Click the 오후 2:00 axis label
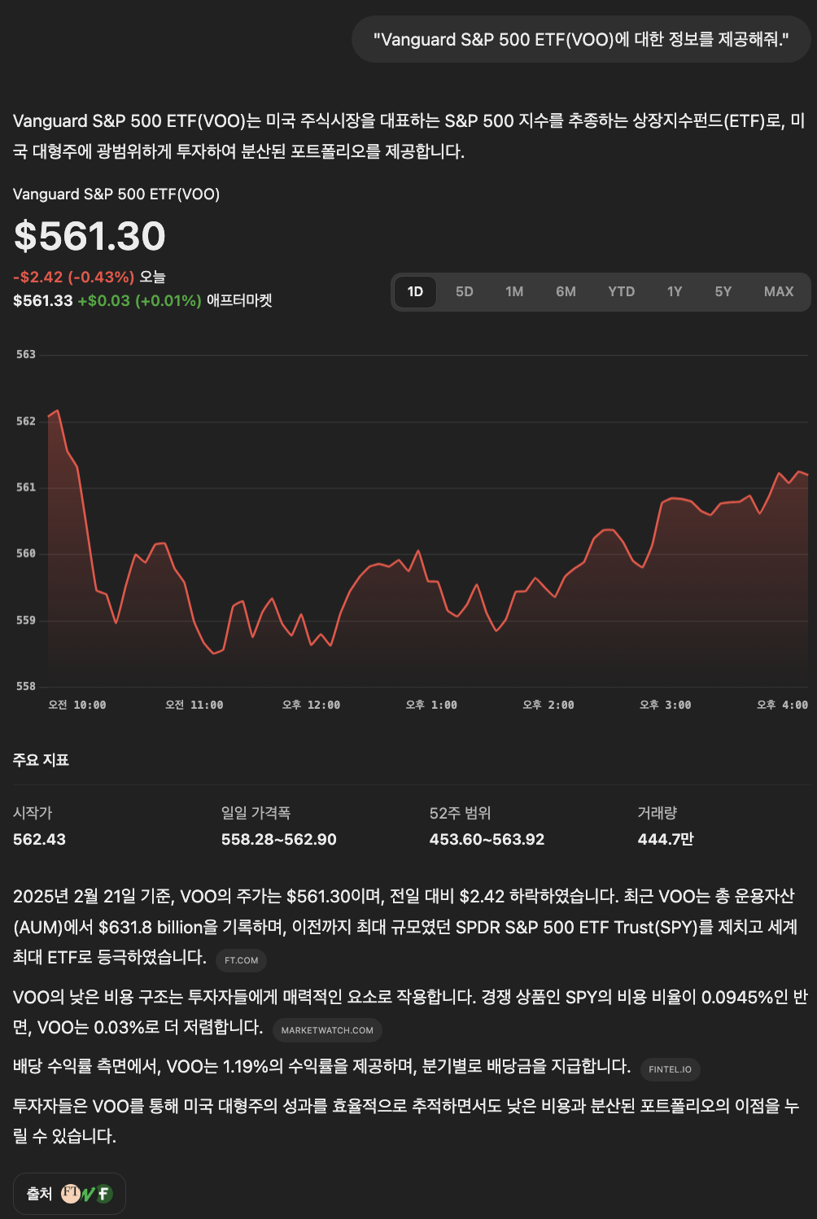Viewport: 817px width, 1219px height. tap(548, 705)
